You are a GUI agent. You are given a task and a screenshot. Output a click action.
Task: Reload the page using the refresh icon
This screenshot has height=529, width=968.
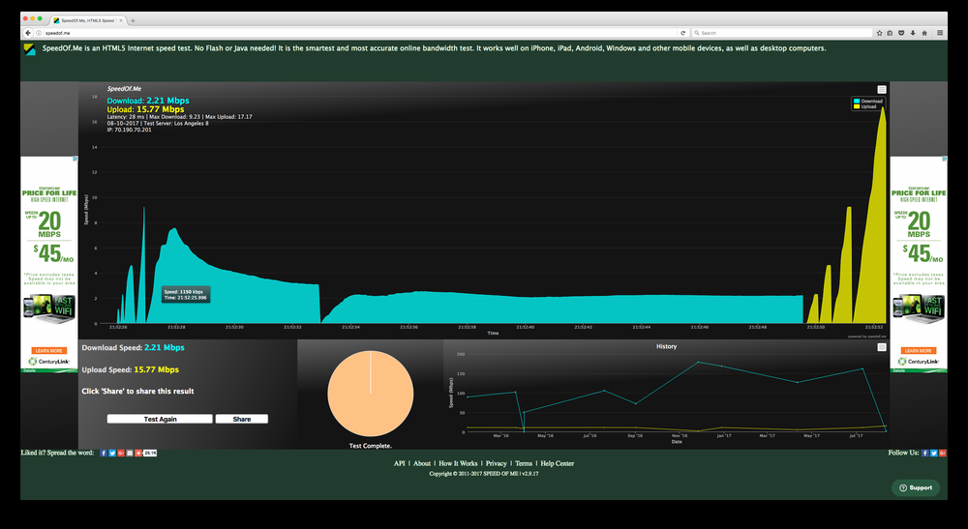[682, 33]
